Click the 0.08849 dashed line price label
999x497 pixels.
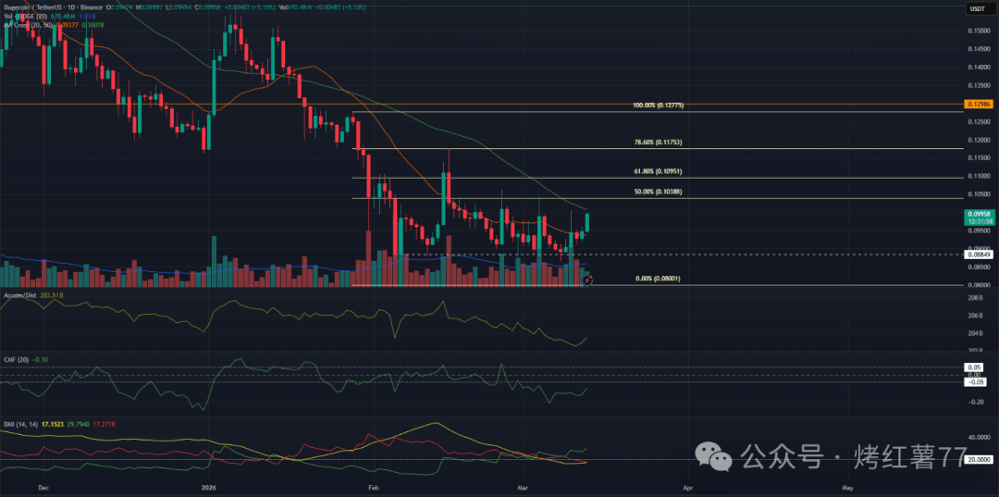tap(977, 254)
